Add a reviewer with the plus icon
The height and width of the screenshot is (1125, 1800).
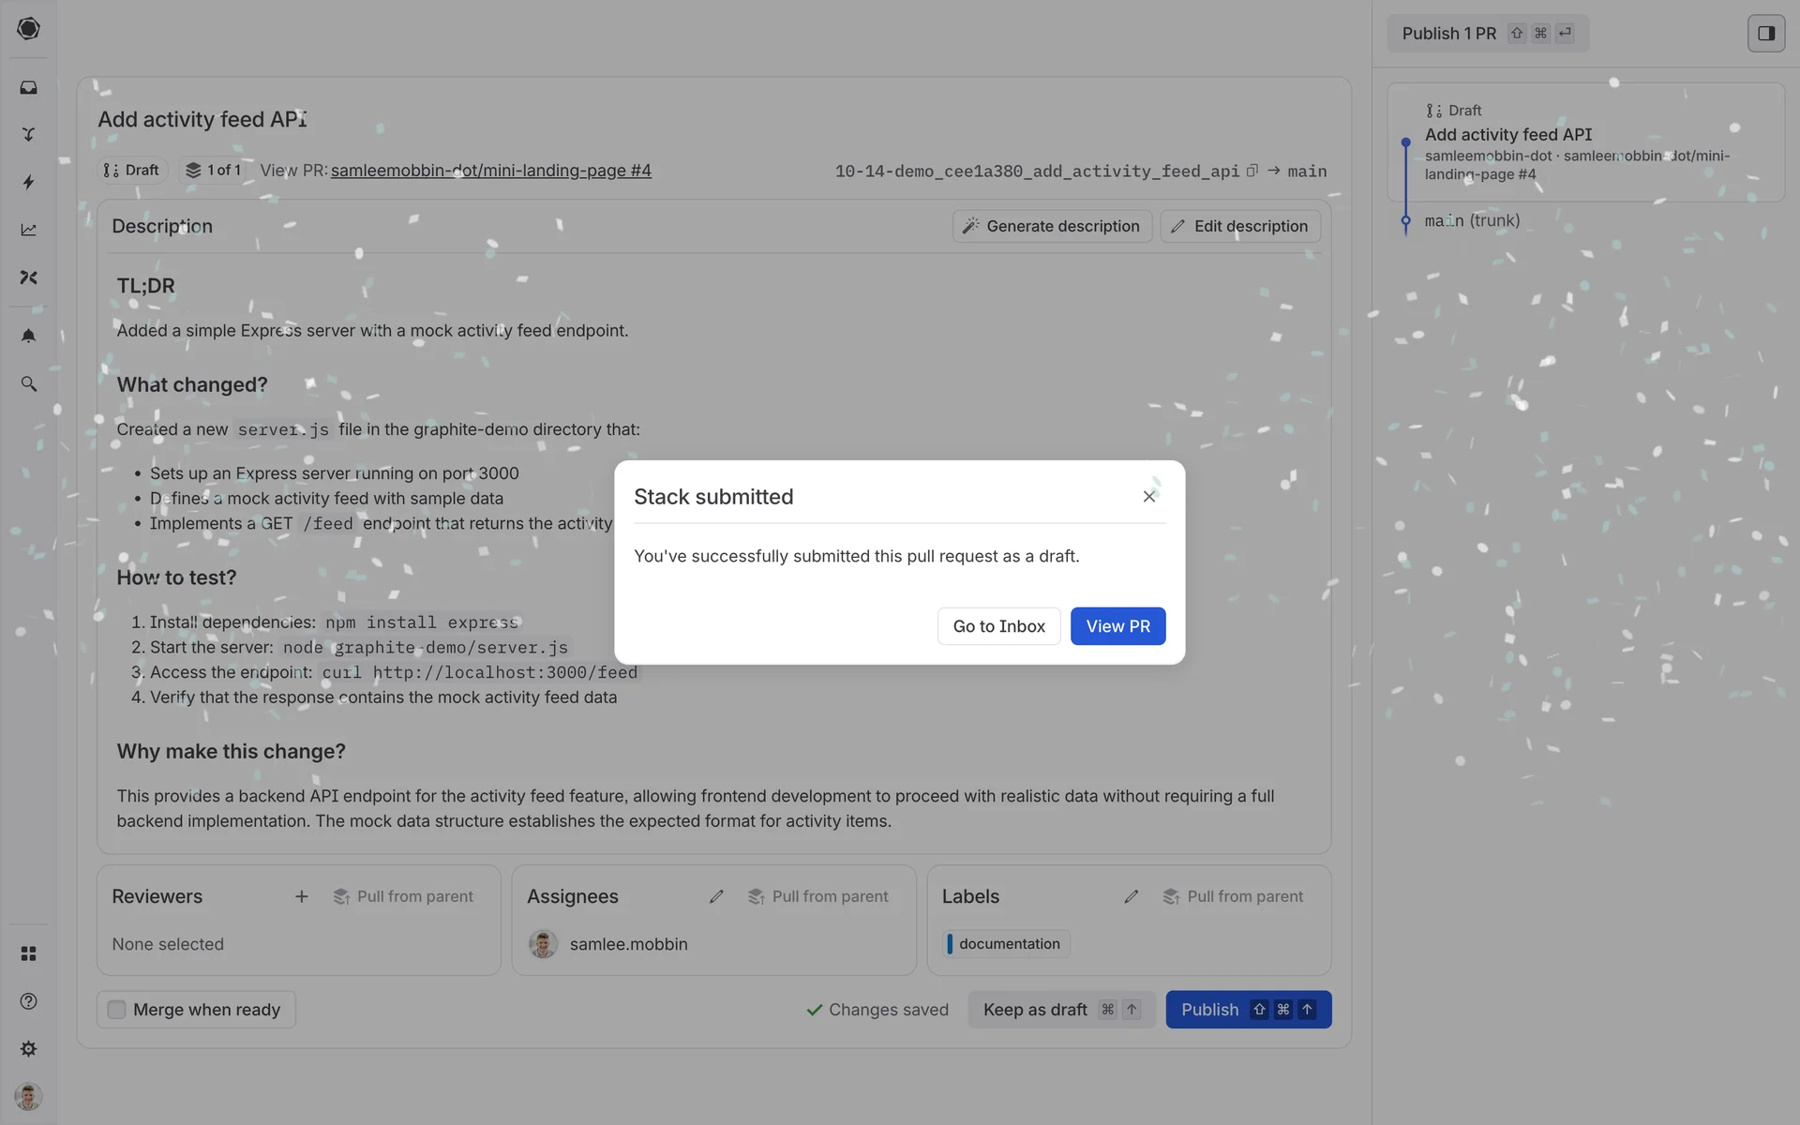coord(301,897)
